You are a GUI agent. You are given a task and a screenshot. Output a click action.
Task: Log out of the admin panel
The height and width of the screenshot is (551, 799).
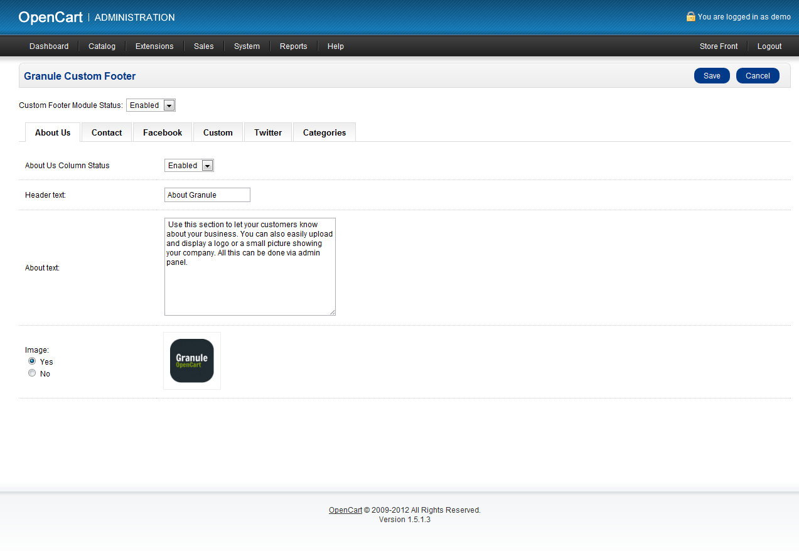point(770,46)
